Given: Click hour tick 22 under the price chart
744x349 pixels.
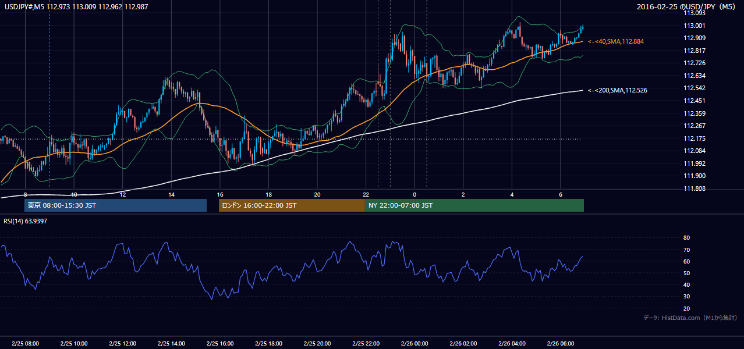Looking at the screenshot, I should [366, 194].
